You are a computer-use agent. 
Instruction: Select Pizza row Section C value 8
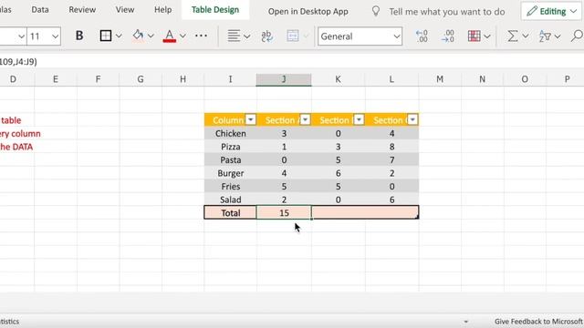pyautogui.click(x=391, y=147)
